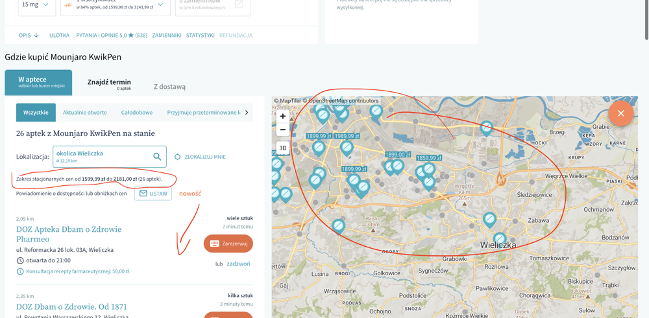Click the greyed REFUNDACJA link
The height and width of the screenshot is (318, 649).
(x=236, y=36)
